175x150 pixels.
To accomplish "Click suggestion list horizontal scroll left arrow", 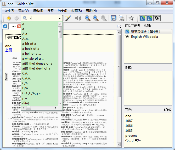I will [24, 108].
